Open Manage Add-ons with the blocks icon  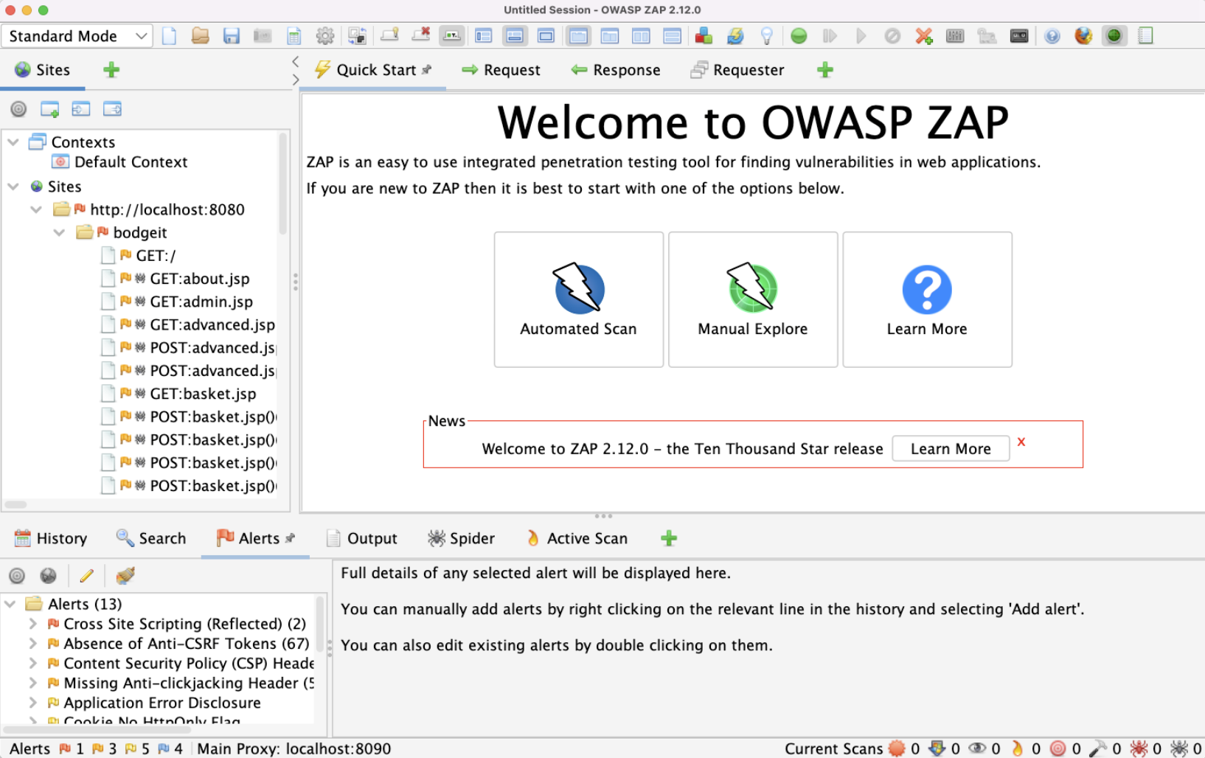(704, 35)
